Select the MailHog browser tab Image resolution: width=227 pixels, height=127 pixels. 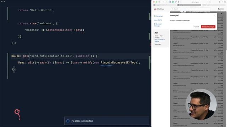click(189, 5)
